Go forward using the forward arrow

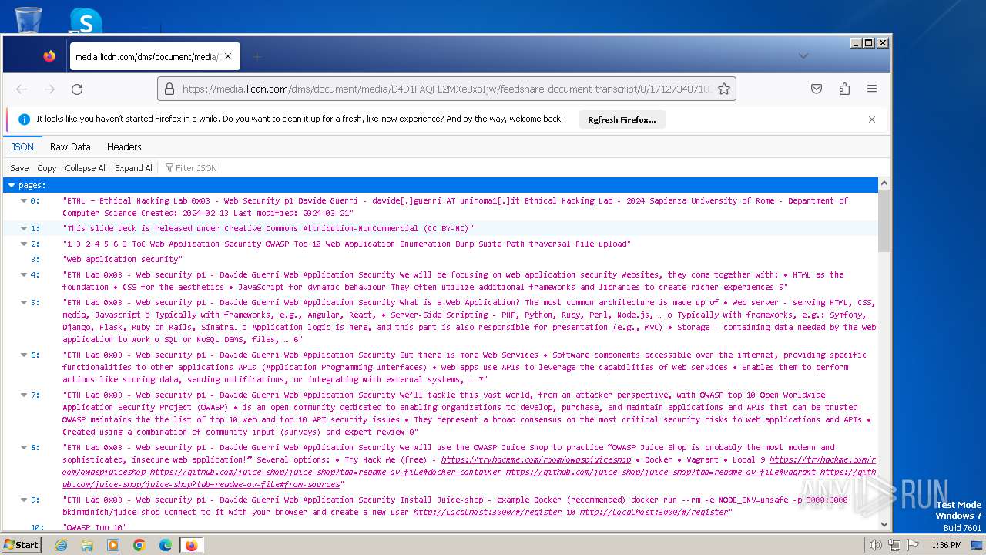(x=49, y=89)
